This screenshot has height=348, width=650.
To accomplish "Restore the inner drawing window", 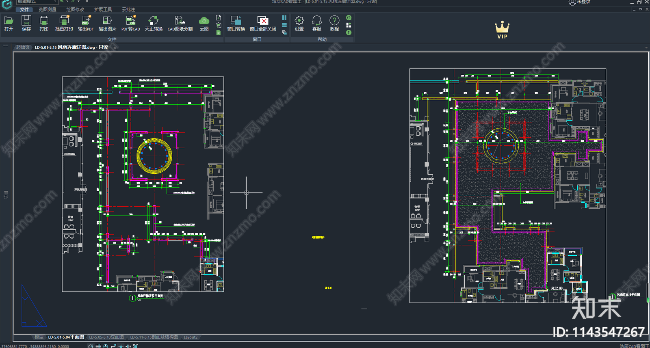I will (641, 9).
